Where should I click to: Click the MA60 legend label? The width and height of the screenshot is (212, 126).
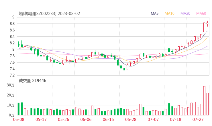201,13
